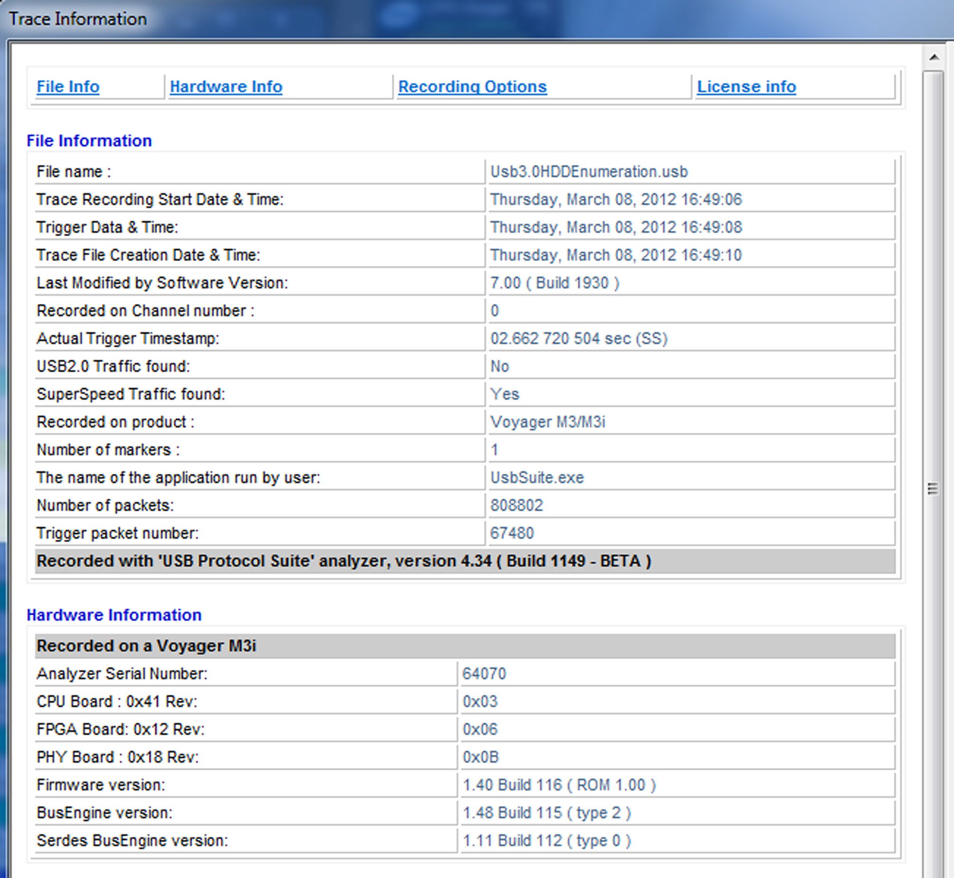Click the Trace Information window title bar
Screen dimensions: 954x878
tap(477, 19)
